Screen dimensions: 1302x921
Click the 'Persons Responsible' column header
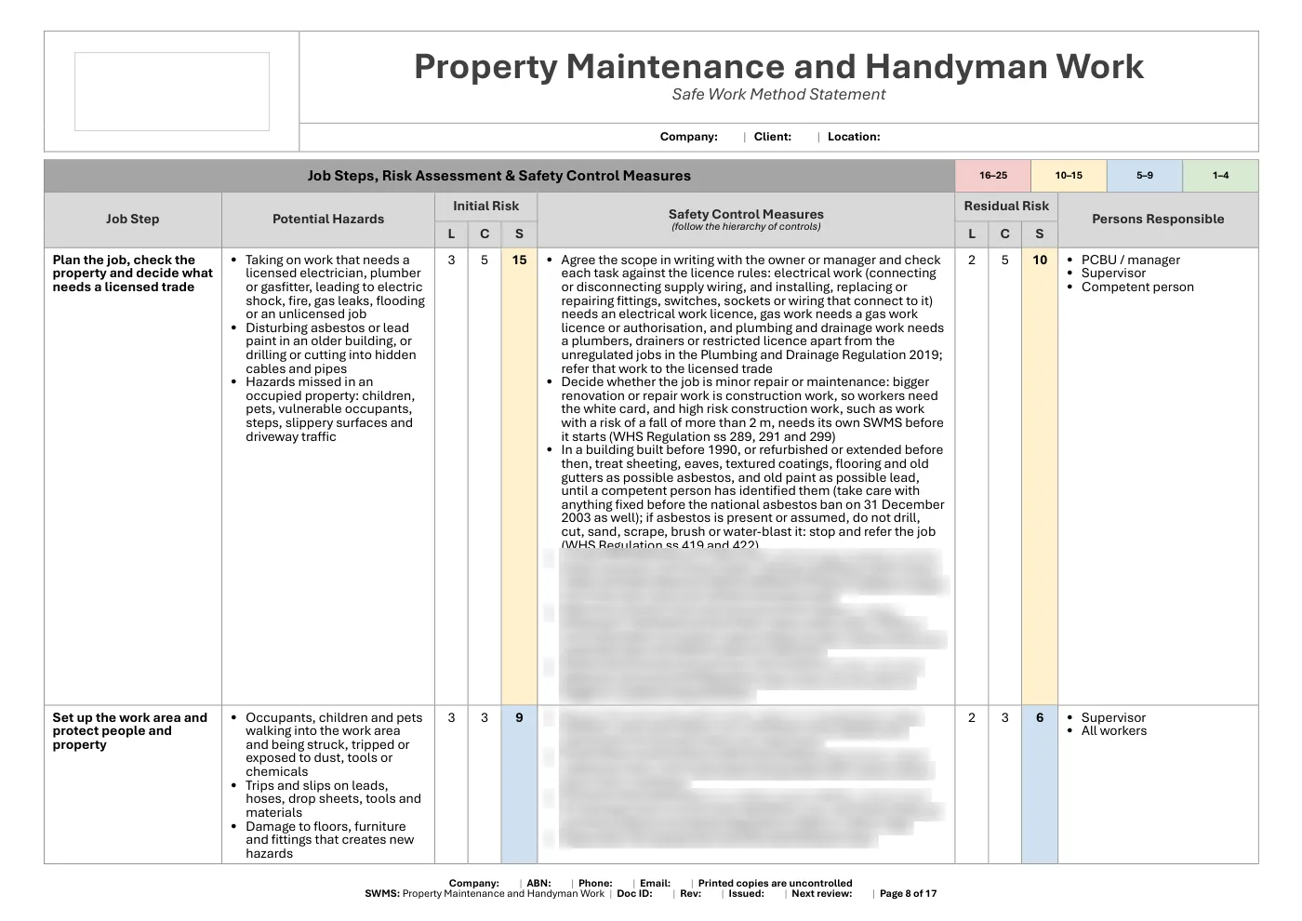[1158, 220]
